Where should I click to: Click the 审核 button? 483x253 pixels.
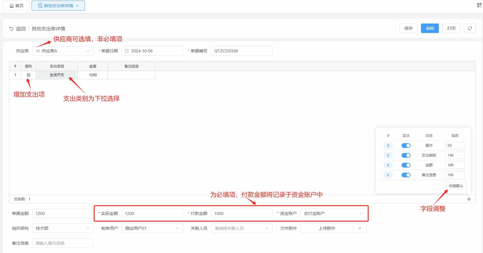[430, 28]
